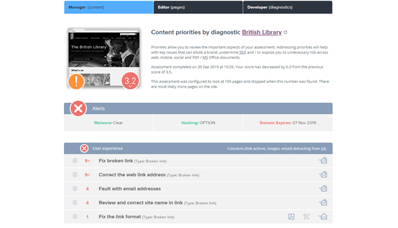Switch to the Editor (pages) tab
The height and width of the screenshot is (228, 398).
[x=198, y=7]
